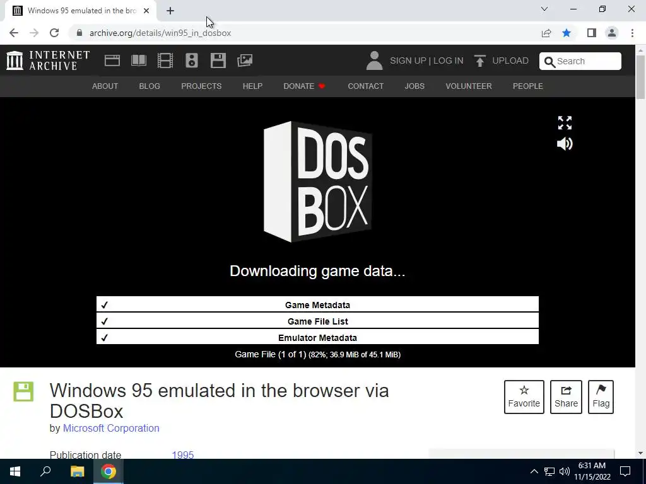Open the 1995 publication date link
The image size is (646, 484).
pyautogui.click(x=183, y=455)
